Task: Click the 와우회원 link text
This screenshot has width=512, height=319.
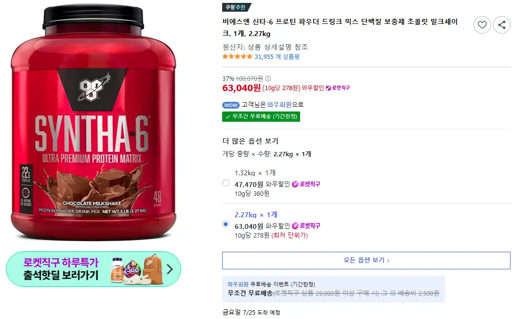Action: tap(279, 105)
